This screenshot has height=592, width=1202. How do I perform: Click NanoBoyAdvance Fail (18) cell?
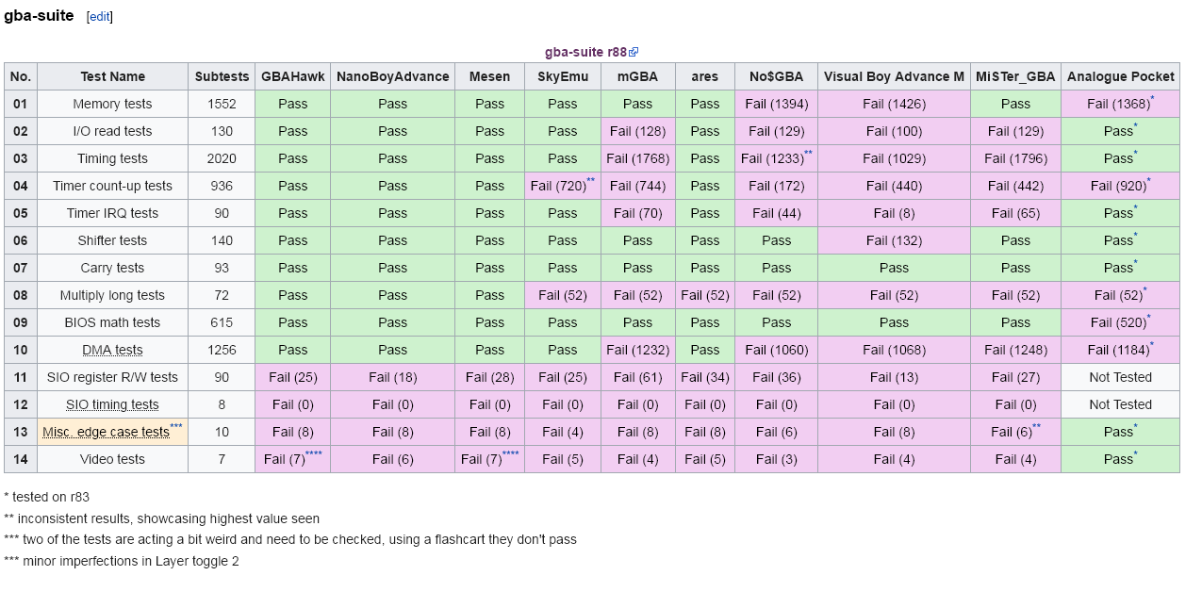click(392, 377)
